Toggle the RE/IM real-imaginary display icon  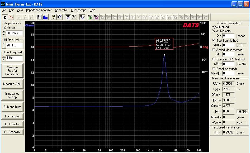74,17
